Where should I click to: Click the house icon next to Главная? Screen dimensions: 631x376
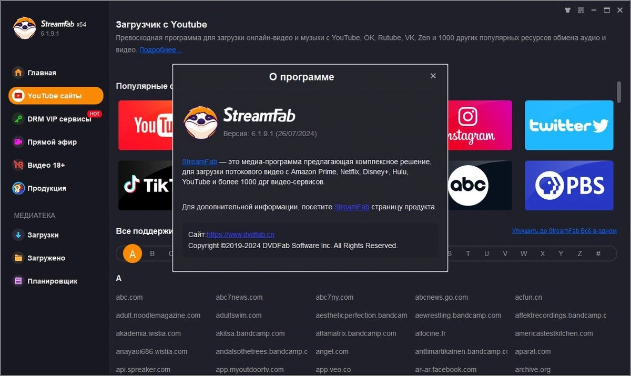[18, 73]
